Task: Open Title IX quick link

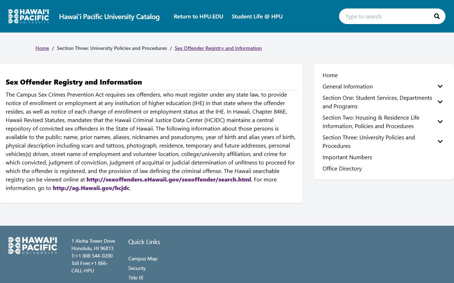Action: click(x=136, y=278)
